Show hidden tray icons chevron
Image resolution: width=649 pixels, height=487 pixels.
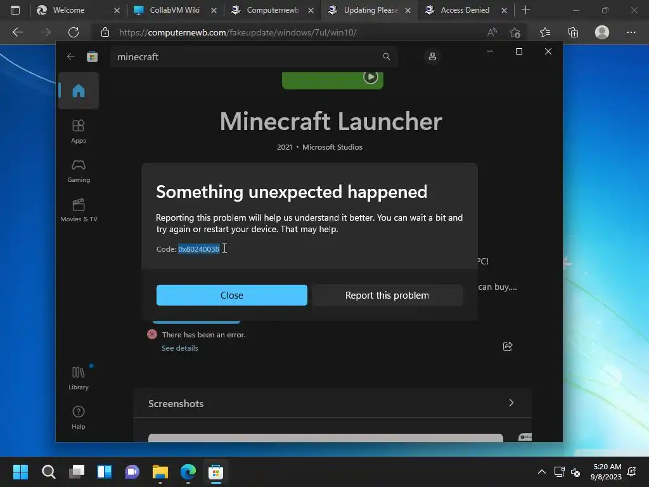point(541,472)
